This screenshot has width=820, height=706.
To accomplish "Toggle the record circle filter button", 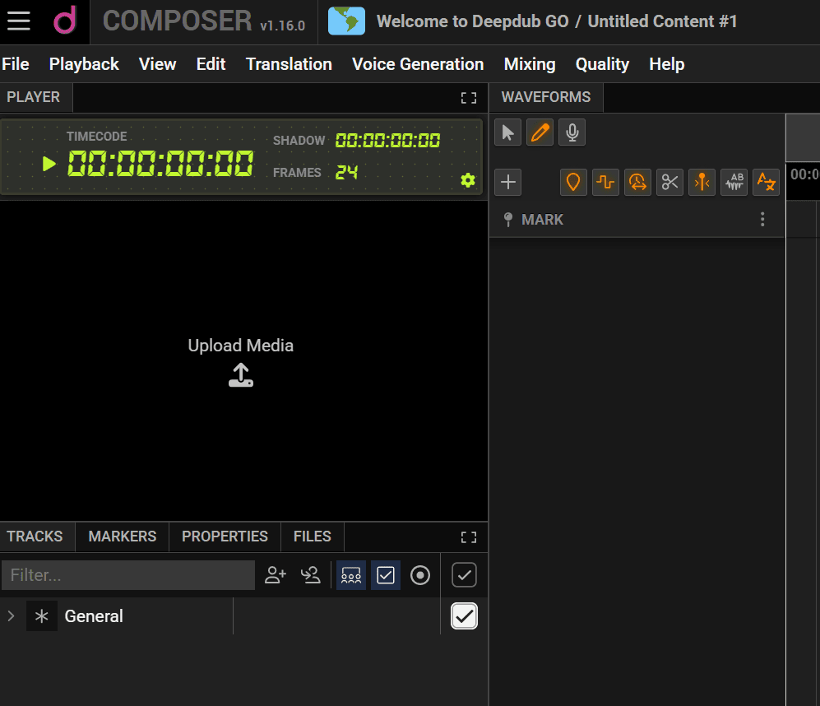I will click(x=420, y=575).
